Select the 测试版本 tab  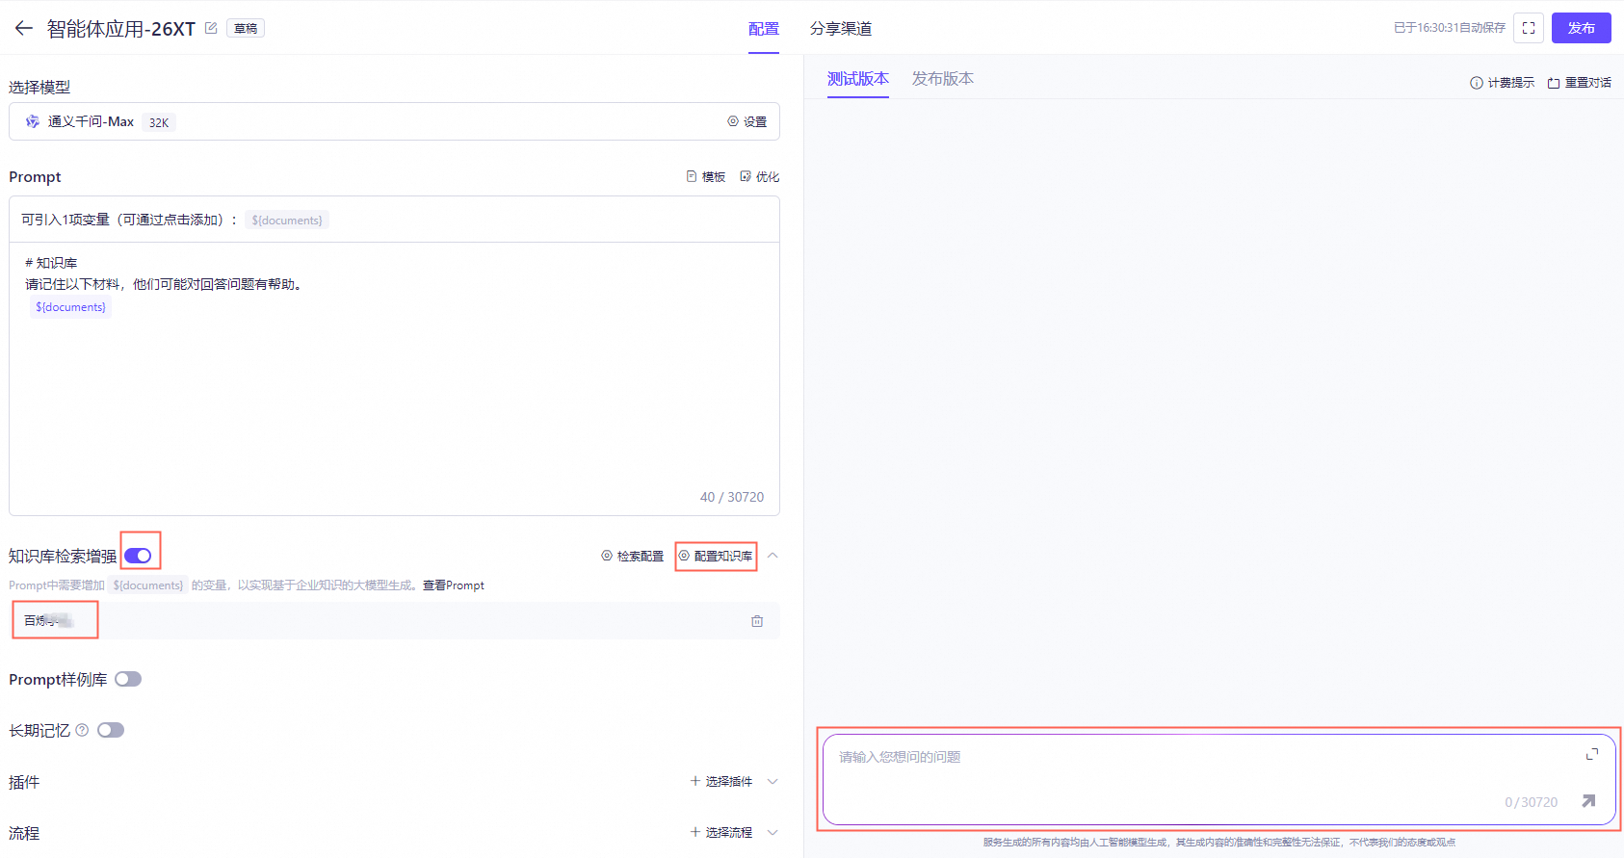(x=858, y=79)
